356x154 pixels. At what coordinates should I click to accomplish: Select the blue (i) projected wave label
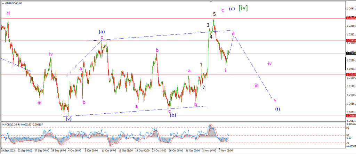[277, 109]
